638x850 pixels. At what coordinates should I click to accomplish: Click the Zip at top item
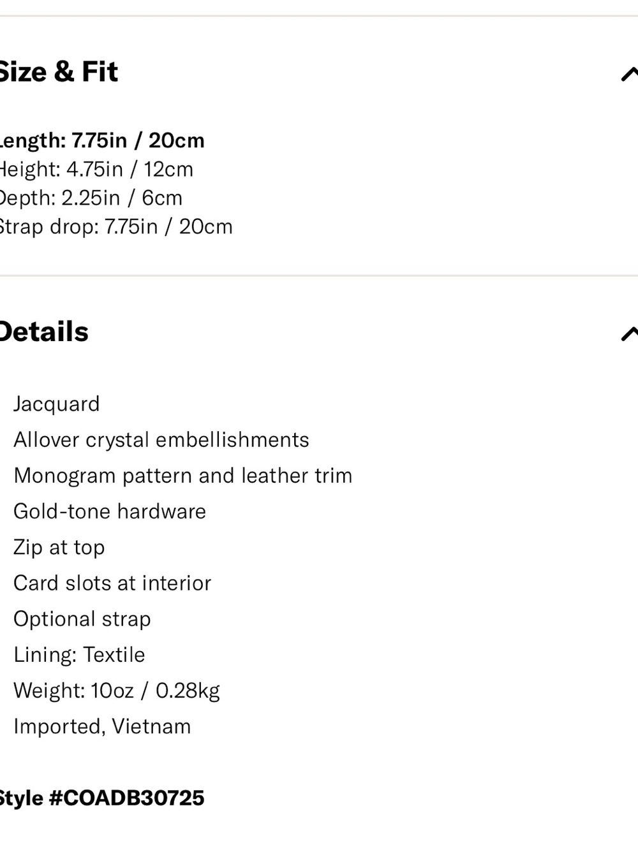59,547
